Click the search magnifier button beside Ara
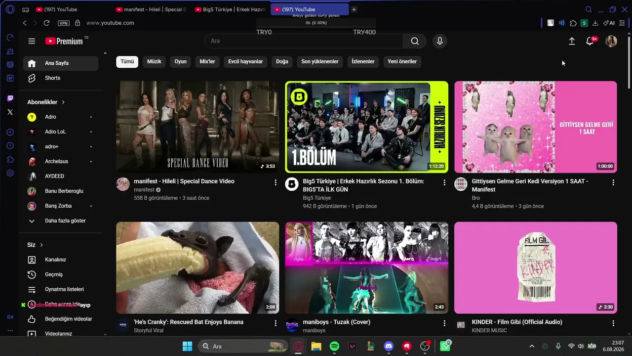The width and height of the screenshot is (632, 356). click(x=415, y=41)
